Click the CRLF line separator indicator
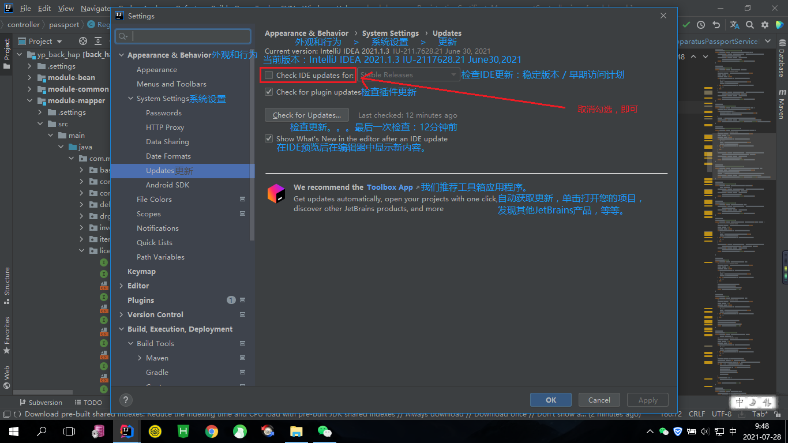 tap(697, 414)
